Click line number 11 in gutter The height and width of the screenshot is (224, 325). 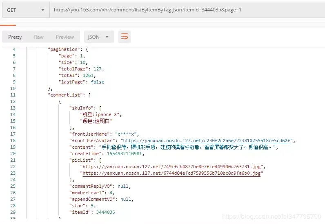13,95
